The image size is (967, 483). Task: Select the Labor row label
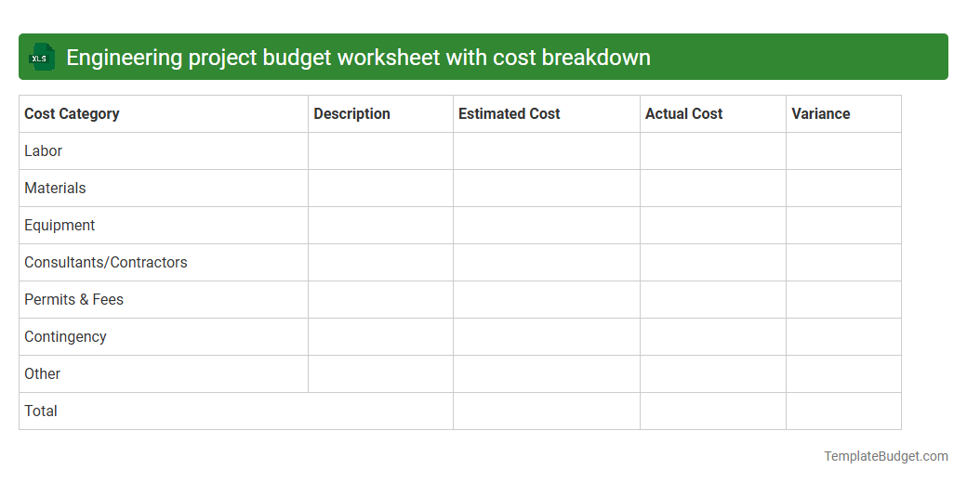point(43,150)
